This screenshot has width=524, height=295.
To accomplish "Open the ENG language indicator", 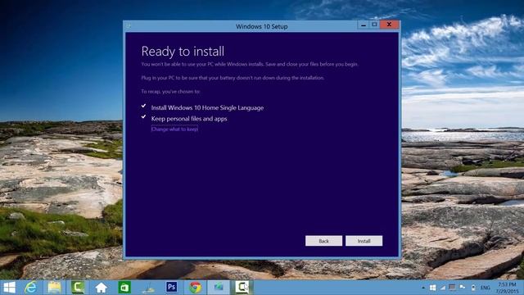I will tap(486, 288).
